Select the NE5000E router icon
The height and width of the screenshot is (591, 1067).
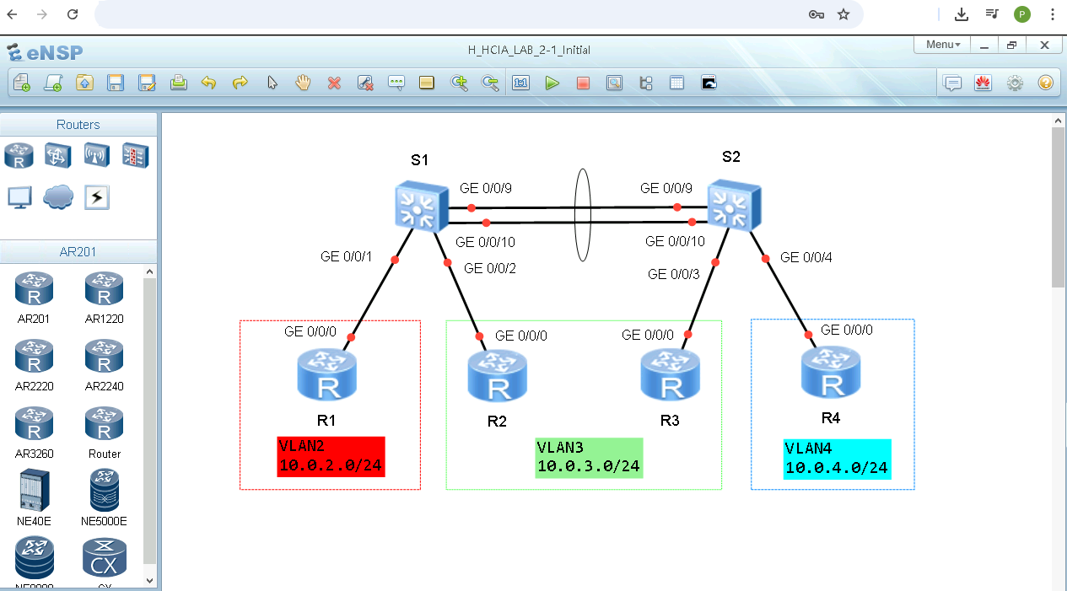pos(104,491)
